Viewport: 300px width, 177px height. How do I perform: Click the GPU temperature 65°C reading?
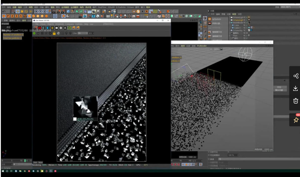(x=146, y=165)
